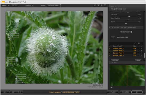
Task: Select the Zoom magnifier tool
Action: pyautogui.click(x=98, y=5)
